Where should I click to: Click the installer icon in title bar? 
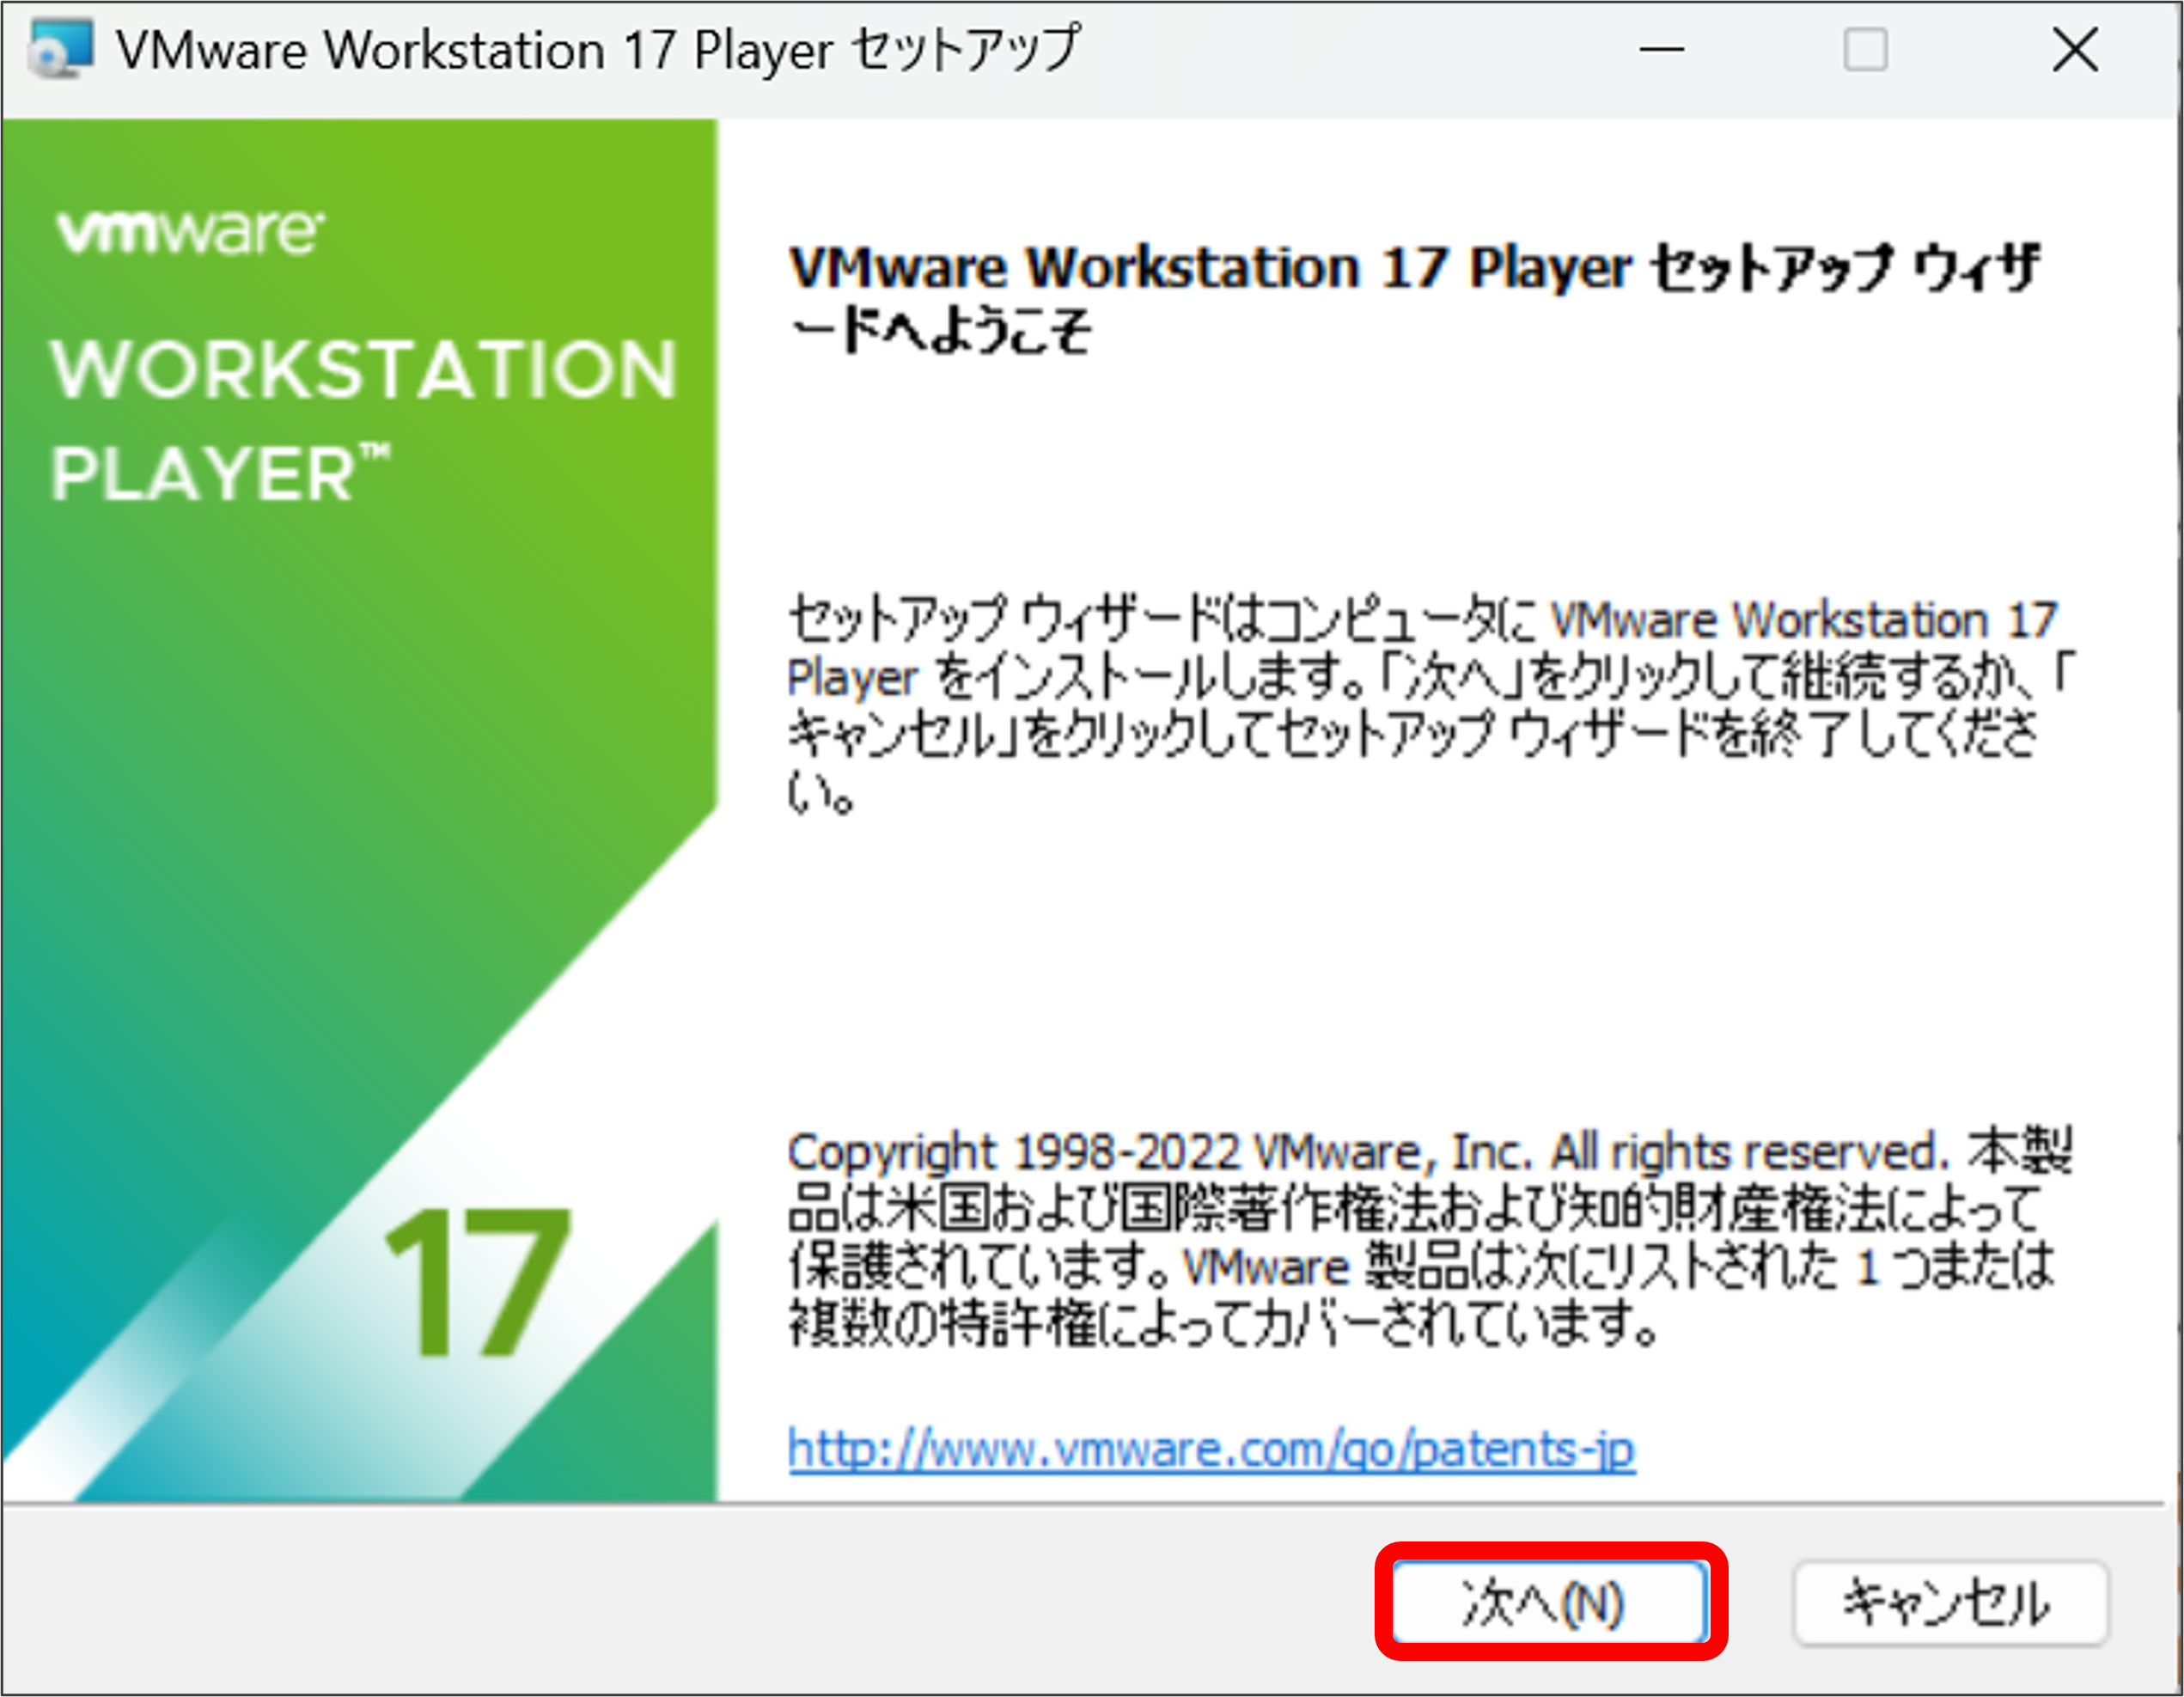pyautogui.click(x=60, y=49)
